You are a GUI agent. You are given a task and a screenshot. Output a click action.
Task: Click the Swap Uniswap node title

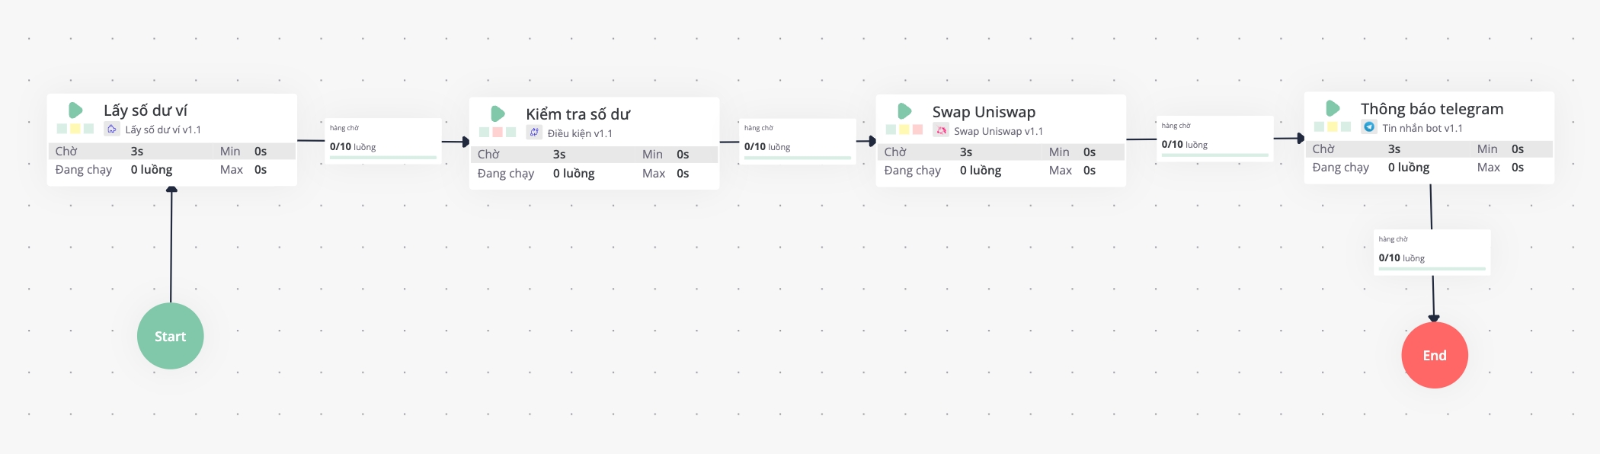[984, 112]
